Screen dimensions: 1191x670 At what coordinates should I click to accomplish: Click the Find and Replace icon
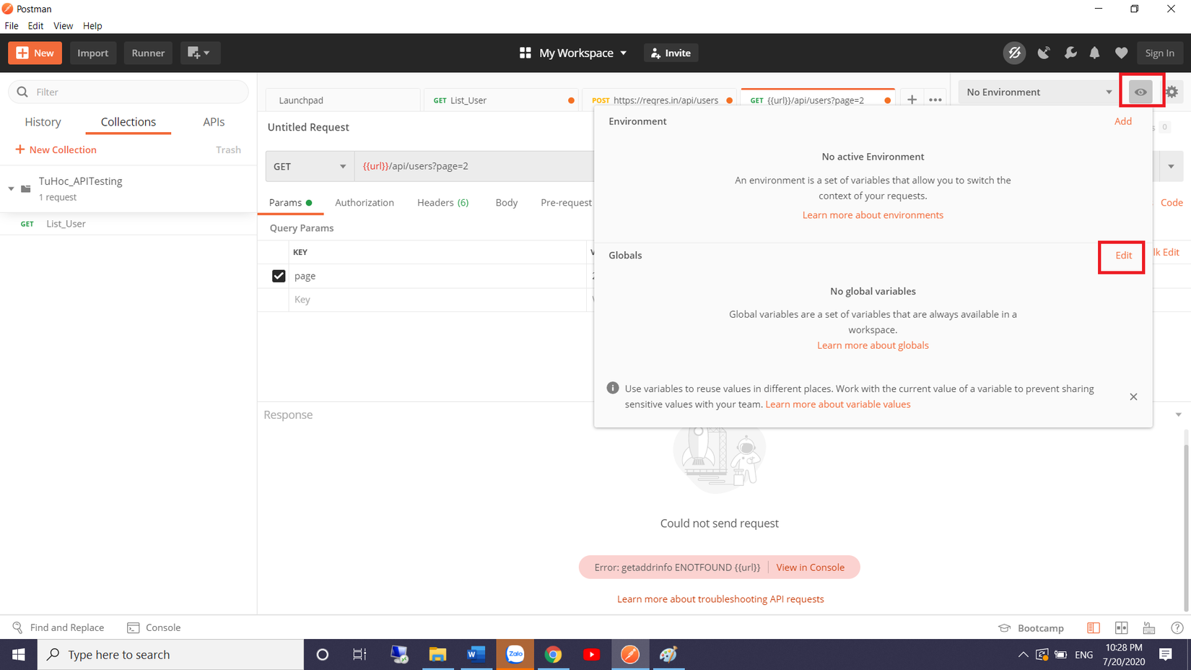(x=17, y=627)
